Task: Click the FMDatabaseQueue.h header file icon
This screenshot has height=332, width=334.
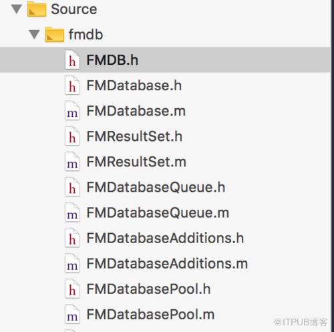Action: point(72,187)
